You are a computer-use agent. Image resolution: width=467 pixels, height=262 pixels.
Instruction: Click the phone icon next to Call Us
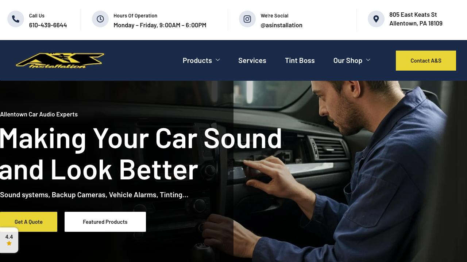tap(16, 19)
